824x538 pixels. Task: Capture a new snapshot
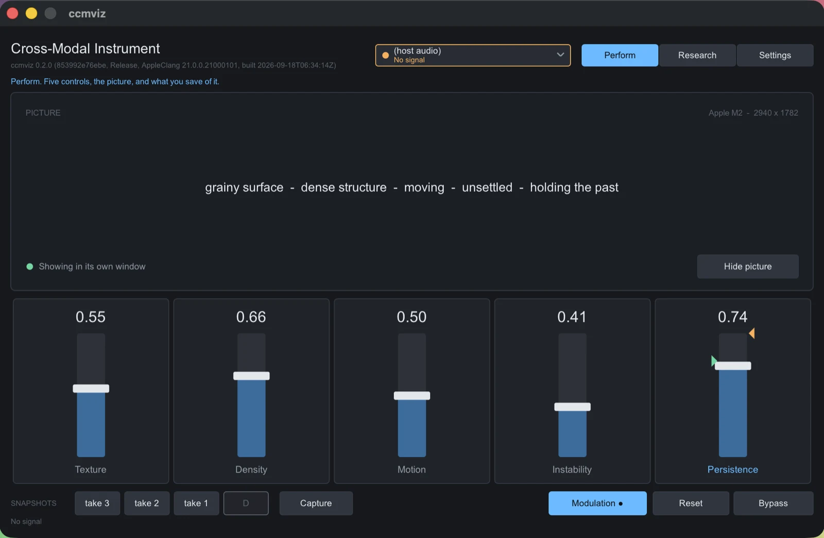pyautogui.click(x=316, y=503)
